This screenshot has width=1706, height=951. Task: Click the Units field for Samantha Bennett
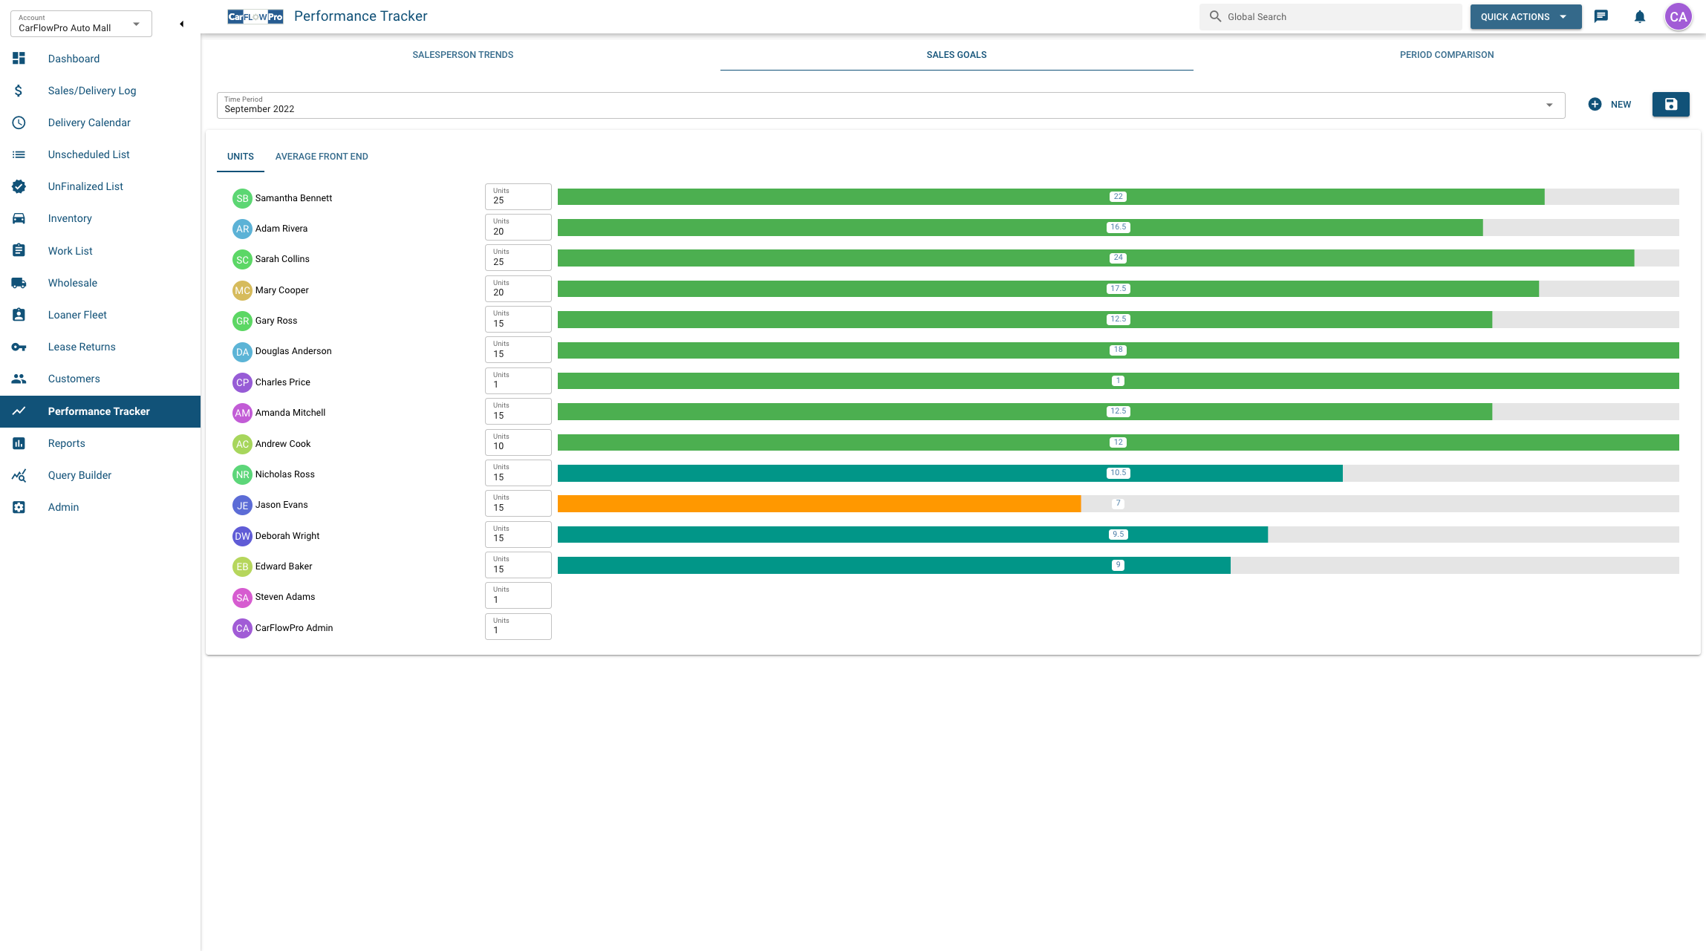click(x=518, y=197)
